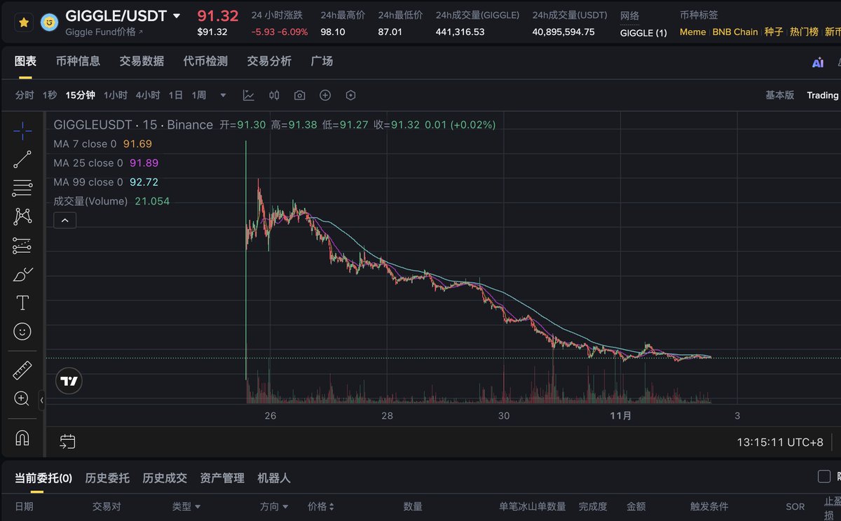Click the 成交量(Volume) indicator legend

(90, 201)
